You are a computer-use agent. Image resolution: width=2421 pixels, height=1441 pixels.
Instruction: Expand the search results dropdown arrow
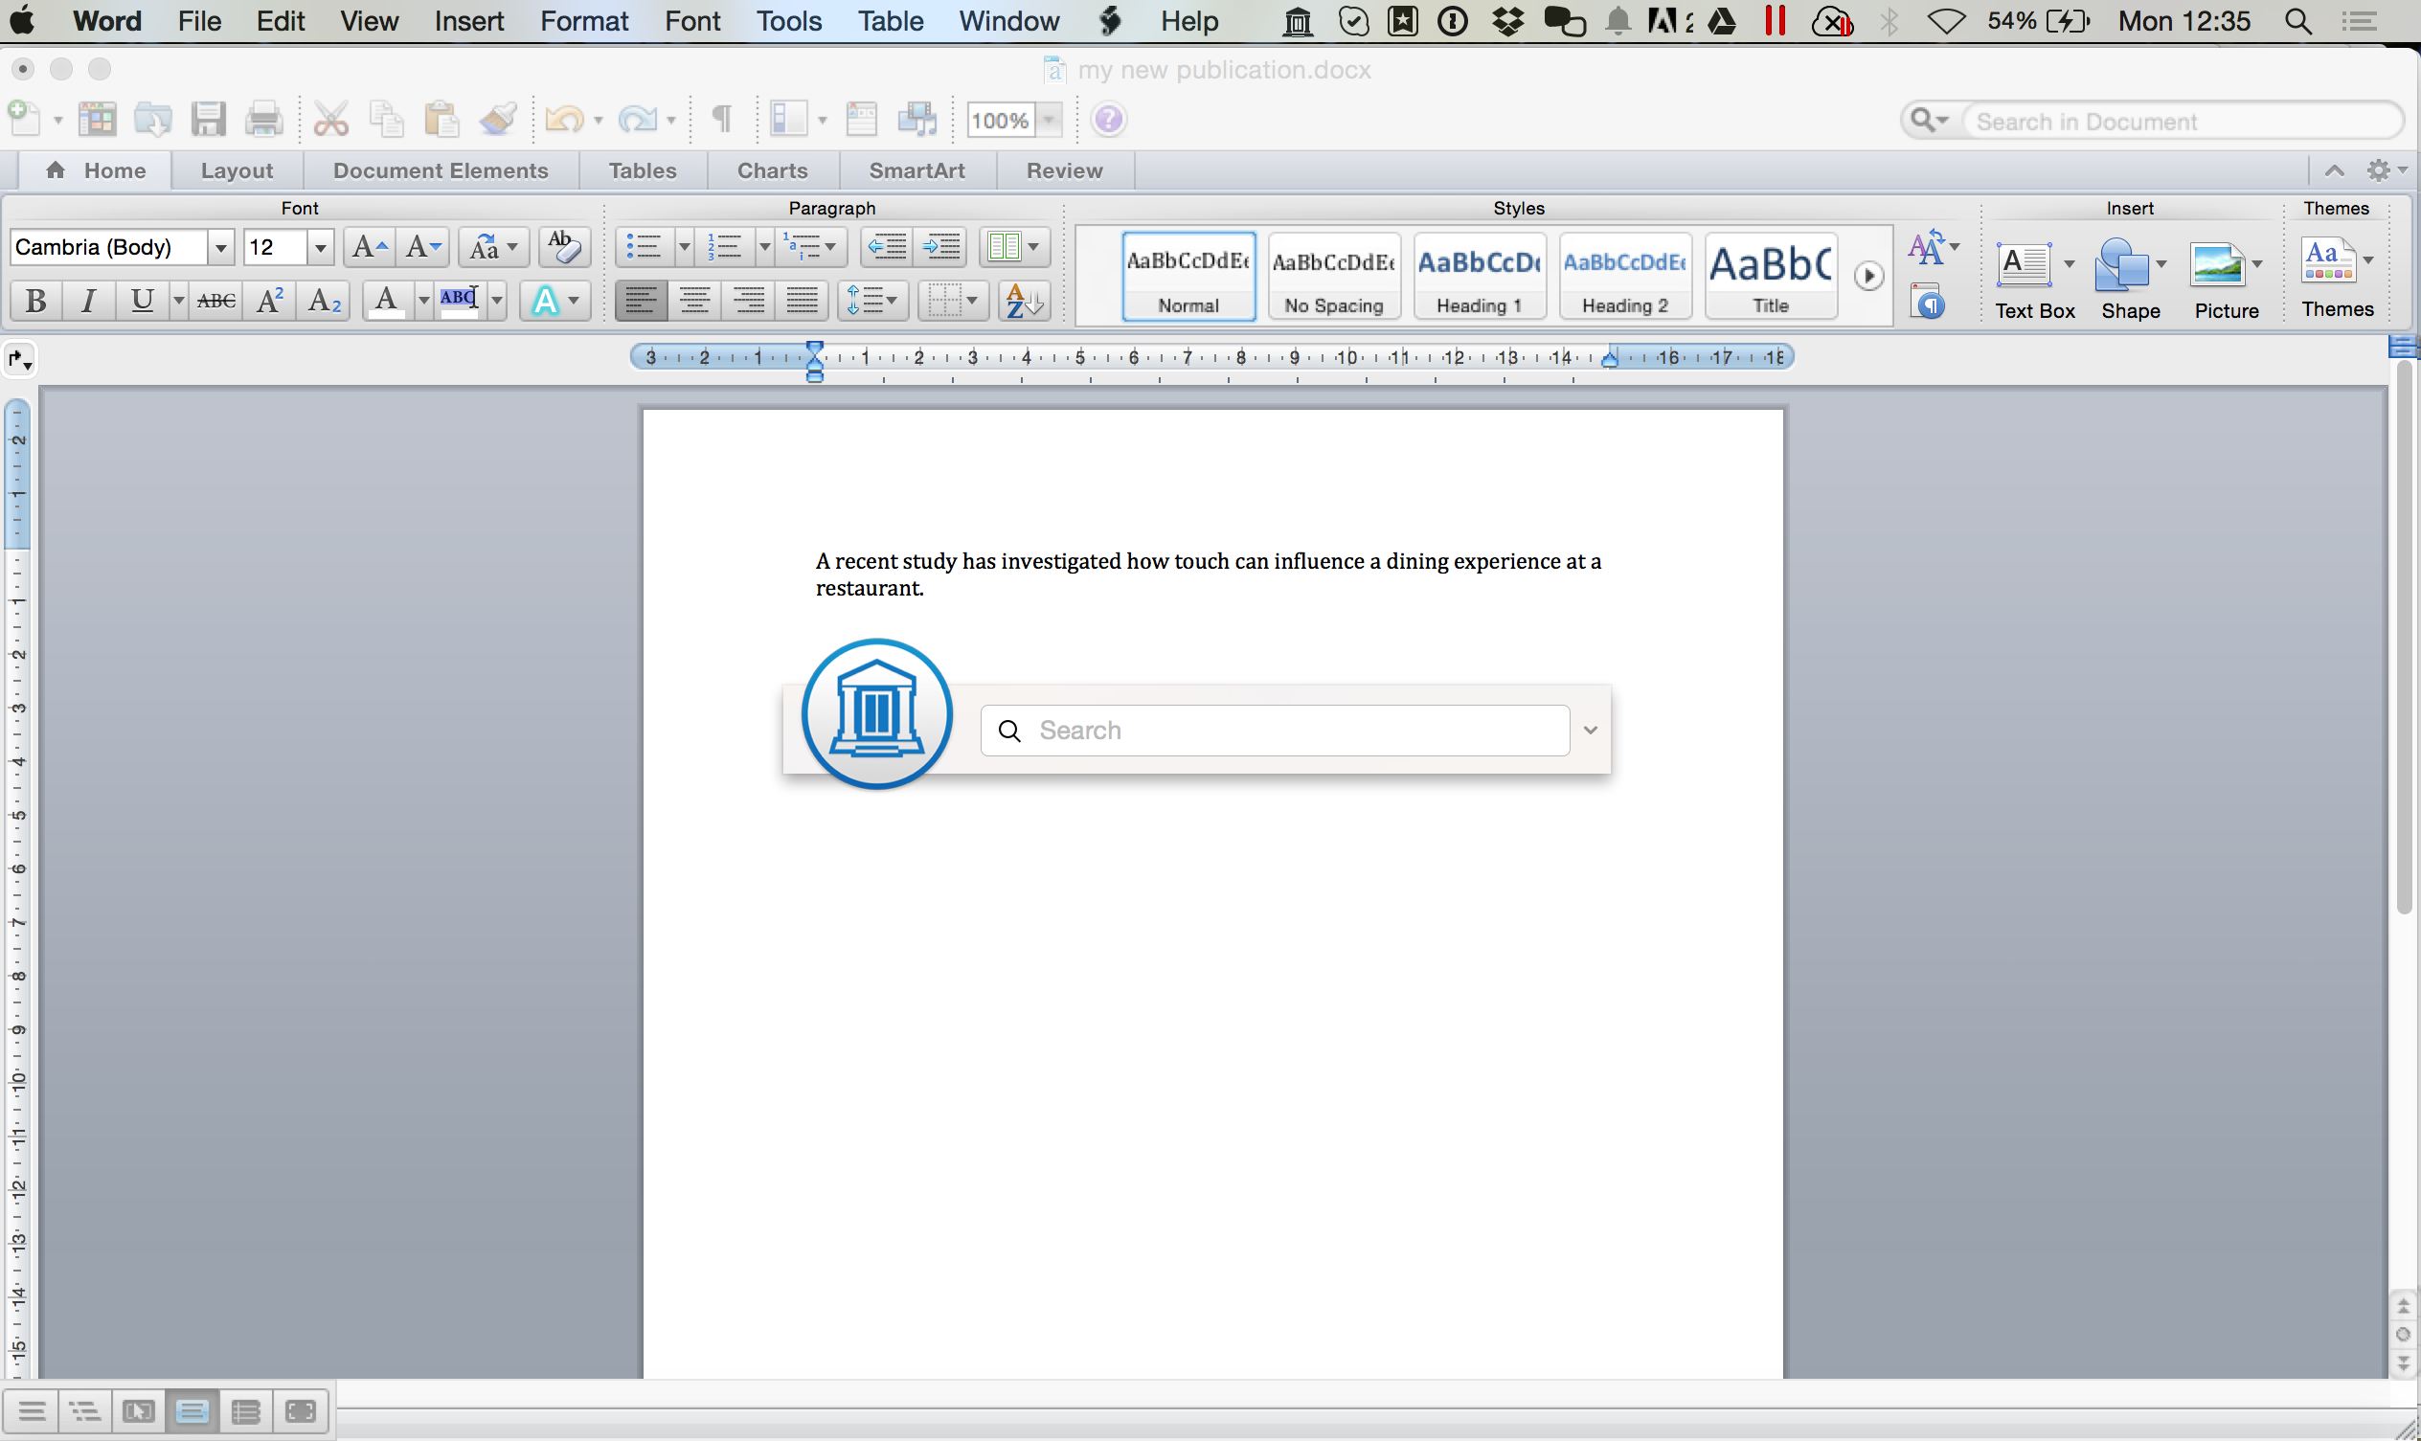pos(1587,729)
